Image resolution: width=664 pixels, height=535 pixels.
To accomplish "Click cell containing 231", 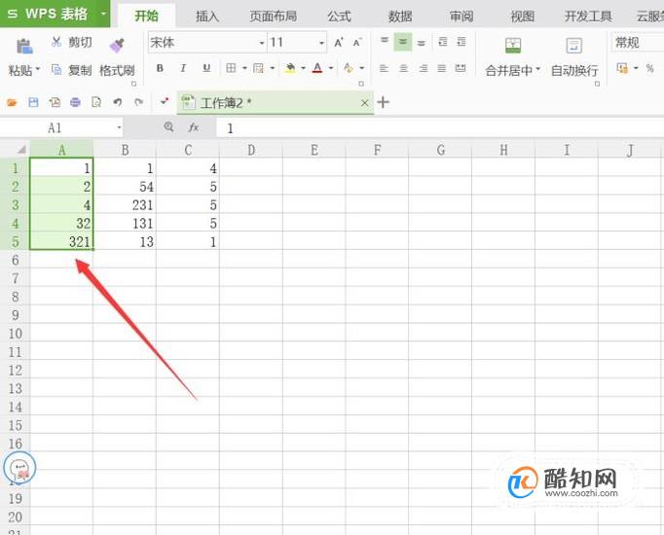I will click(x=125, y=205).
